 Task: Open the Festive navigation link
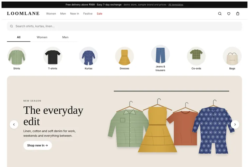tap(88, 14)
